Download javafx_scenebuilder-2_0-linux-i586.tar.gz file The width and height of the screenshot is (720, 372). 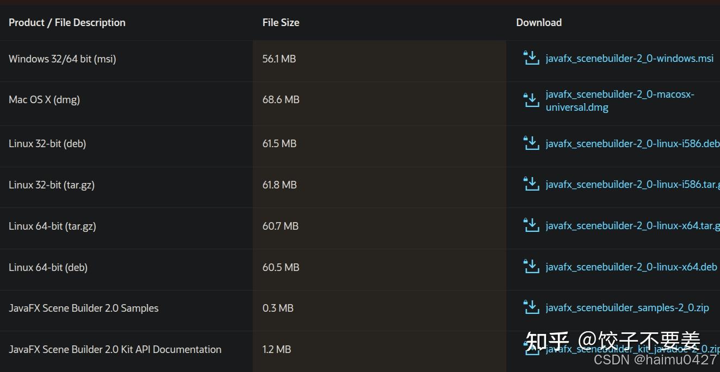click(632, 185)
